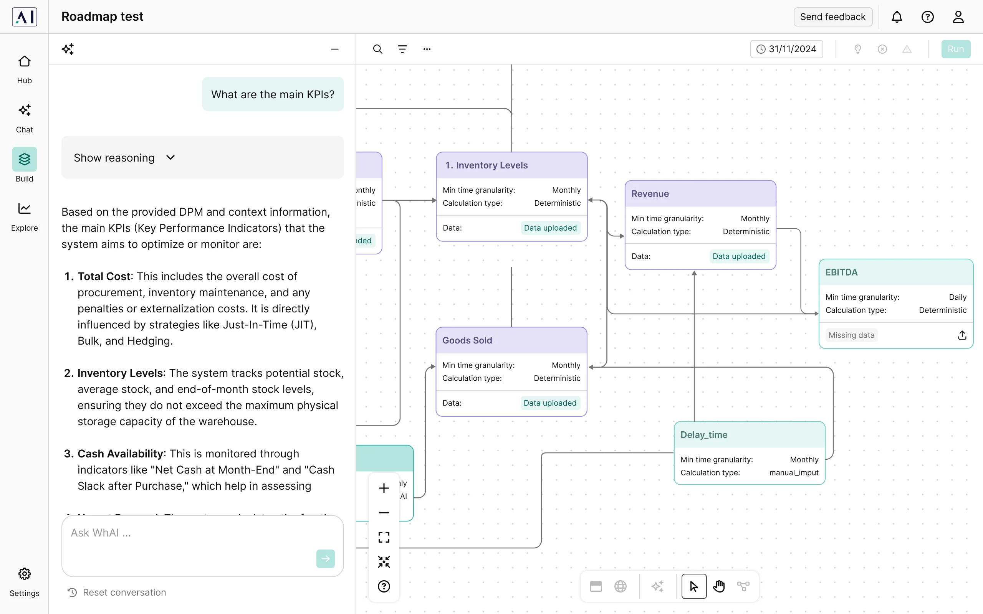Screen dimensions: 983x614
Task: Click the lightbulb insights icon
Action: (x=857, y=49)
